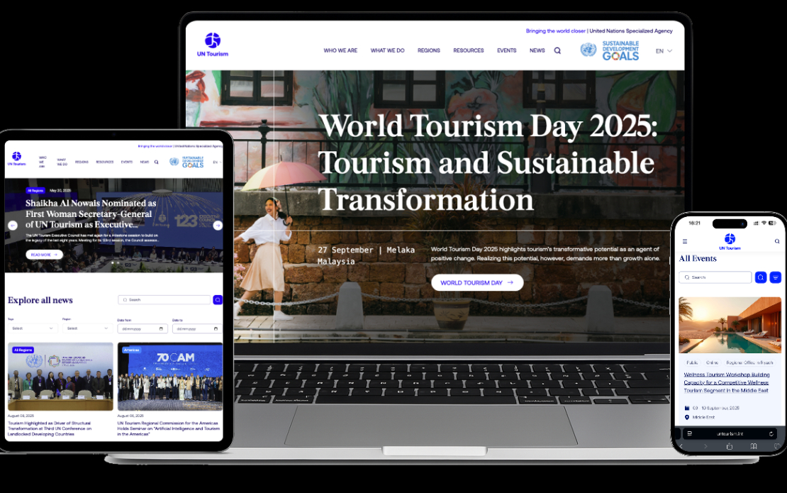
Task: Open the search icon in laptop navigation
Action: 557,50
